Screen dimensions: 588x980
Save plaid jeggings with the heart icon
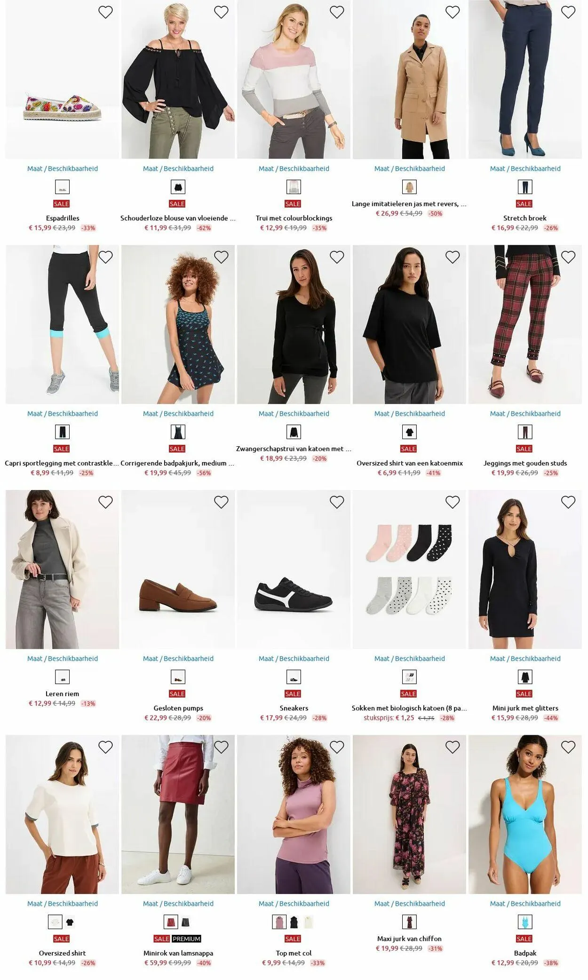[568, 257]
